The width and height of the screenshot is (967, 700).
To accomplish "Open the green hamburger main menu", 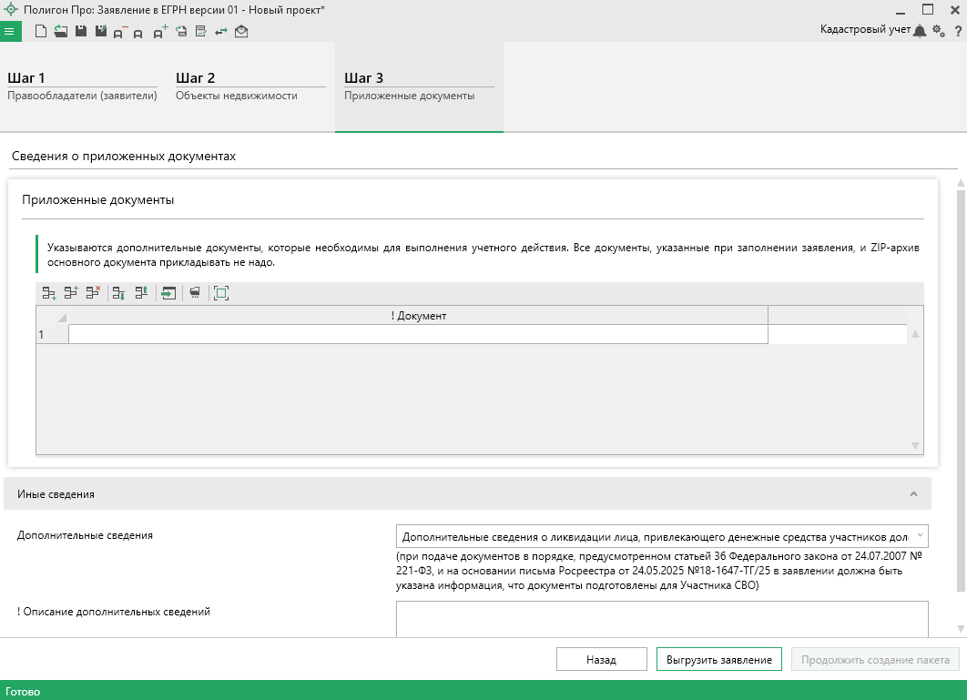I will pyautogui.click(x=11, y=32).
